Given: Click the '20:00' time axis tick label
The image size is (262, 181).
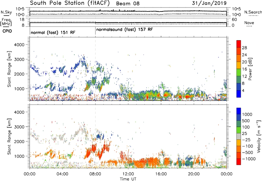Looking at the screenshot, I should 194,174.
